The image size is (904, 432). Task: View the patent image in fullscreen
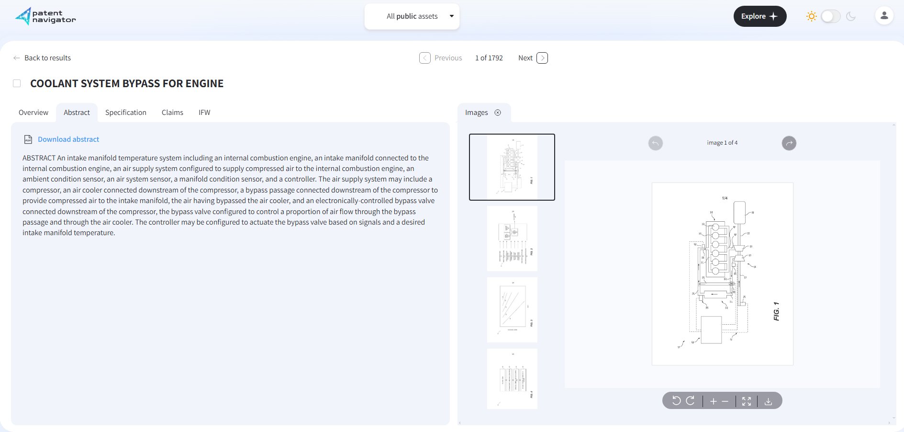(747, 401)
